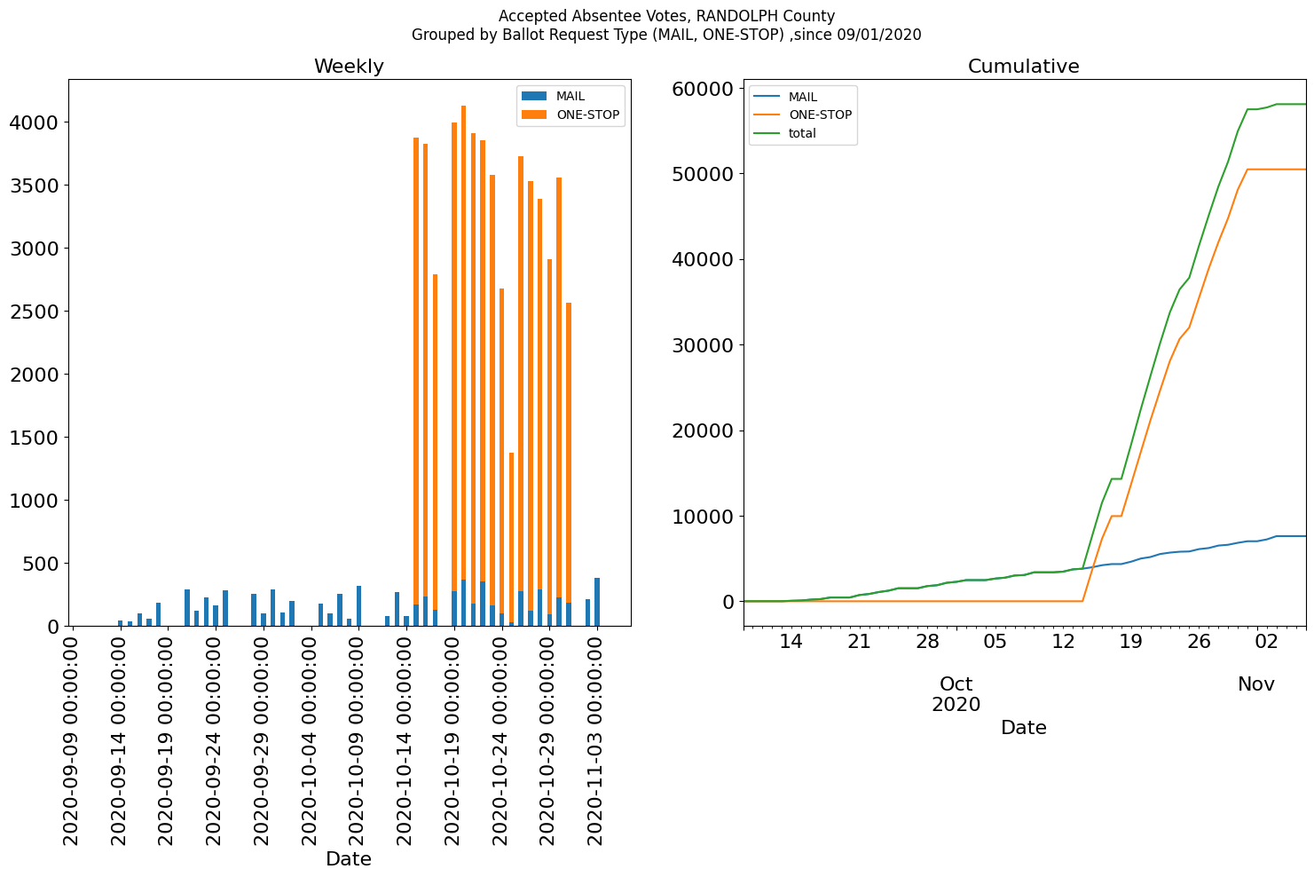The width and height of the screenshot is (1314, 877).
Task: Click the 'total' label in the Cumulative legend
Action: [x=802, y=134]
